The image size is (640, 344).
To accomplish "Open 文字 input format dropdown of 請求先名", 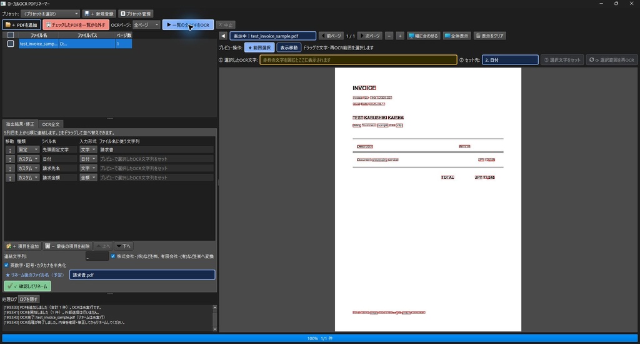I will (x=88, y=168).
